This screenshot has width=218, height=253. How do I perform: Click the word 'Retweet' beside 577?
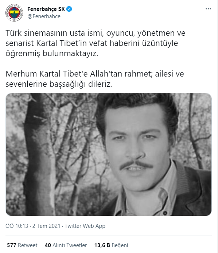(x=28, y=245)
